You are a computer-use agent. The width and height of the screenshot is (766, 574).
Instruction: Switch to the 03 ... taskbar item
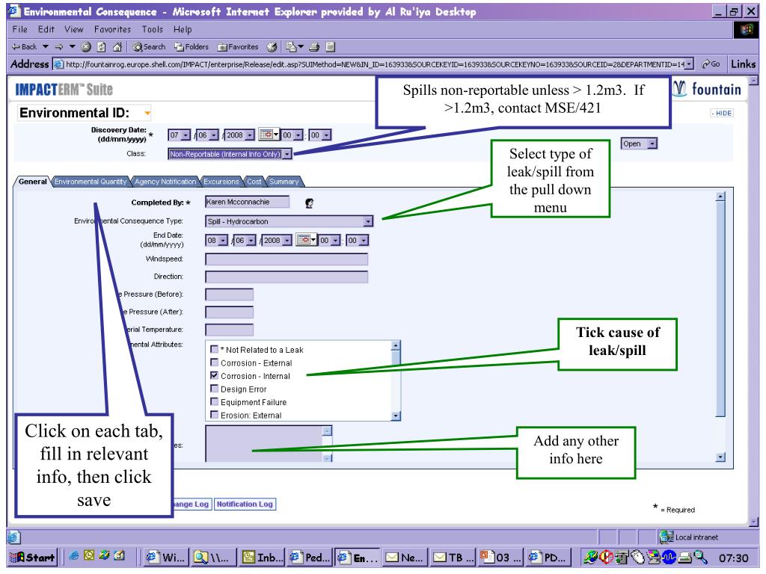pos(500,557)
